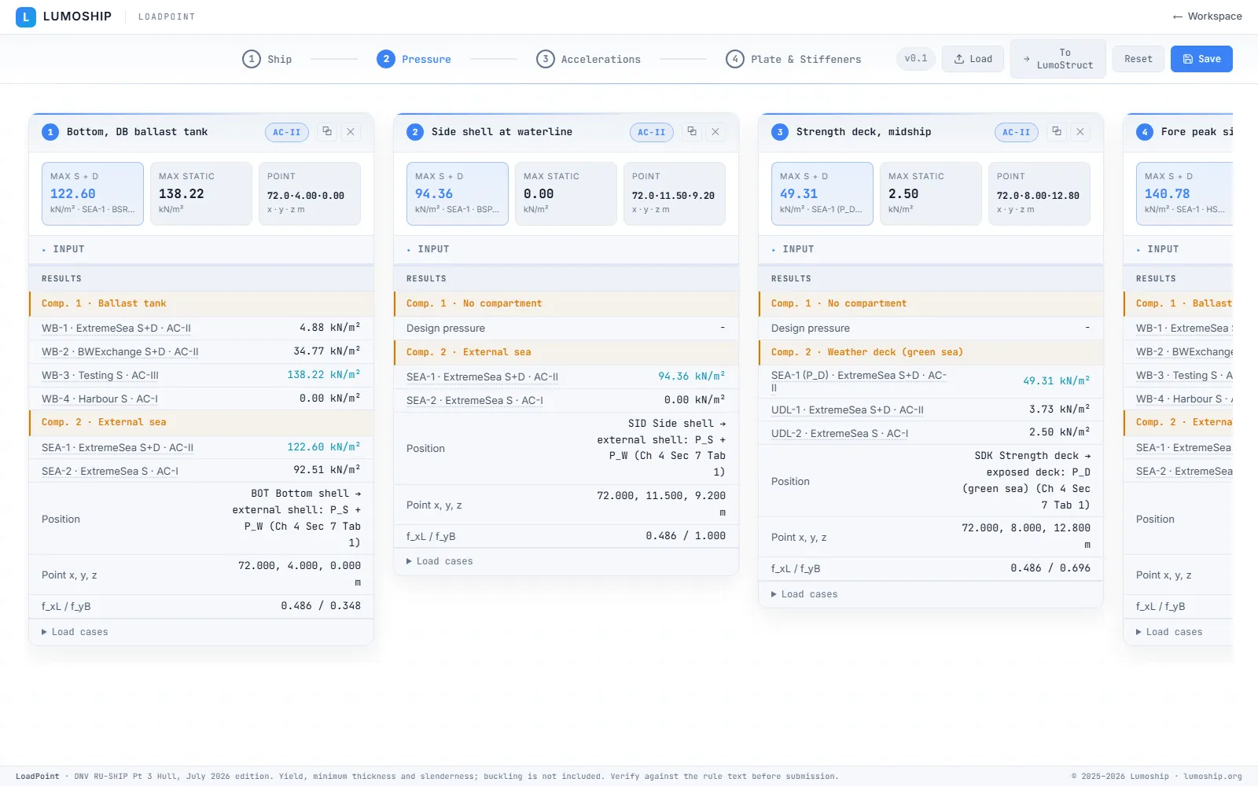Expand INPUT section of Bottom, DB ballast tank
This screenshot has height=786, width=1258.
(x=201, y=249)
